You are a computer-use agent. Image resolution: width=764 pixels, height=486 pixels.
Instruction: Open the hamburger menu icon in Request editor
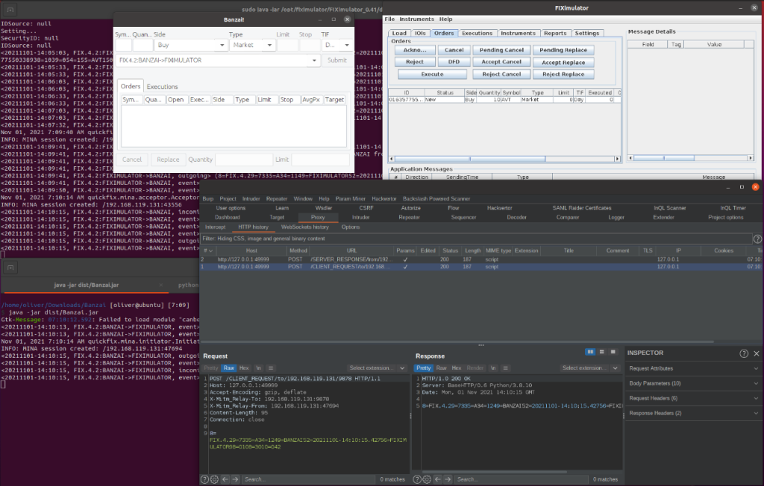coord(272,367)
